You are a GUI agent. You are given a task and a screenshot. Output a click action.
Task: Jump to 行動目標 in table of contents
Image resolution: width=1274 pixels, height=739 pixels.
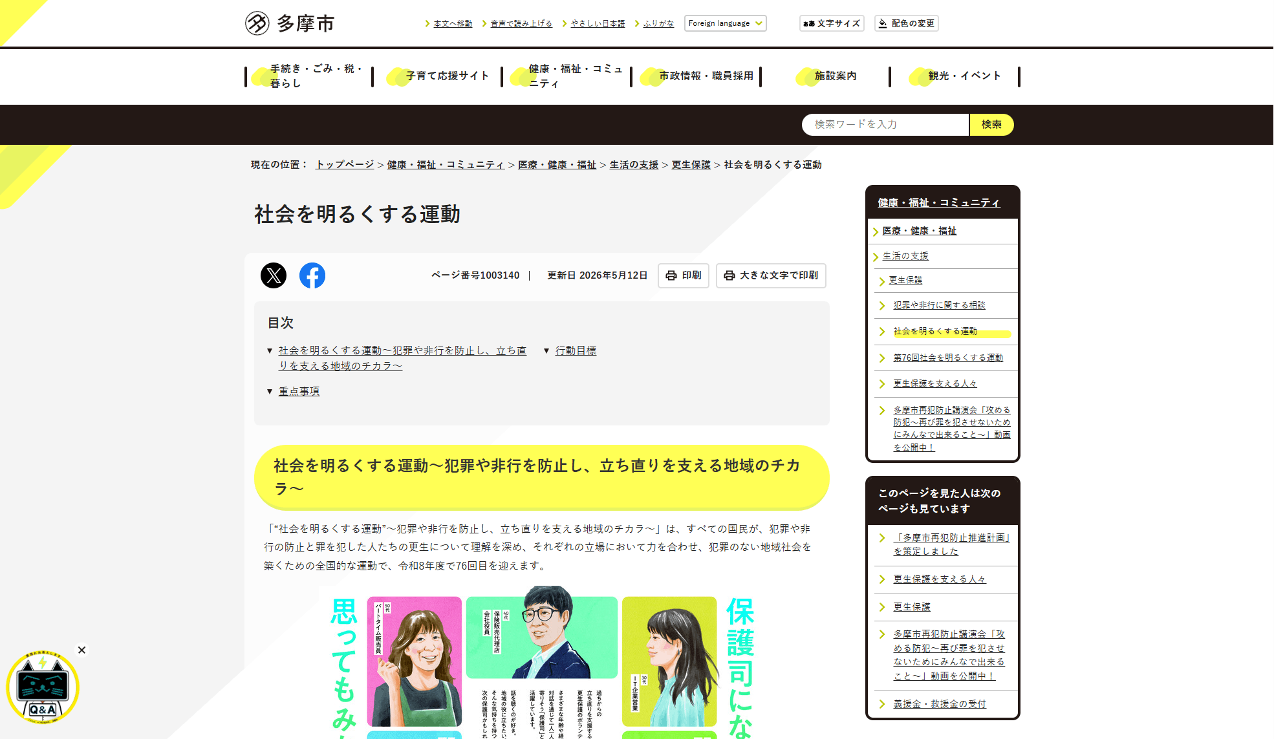click(x=576, y=350)
